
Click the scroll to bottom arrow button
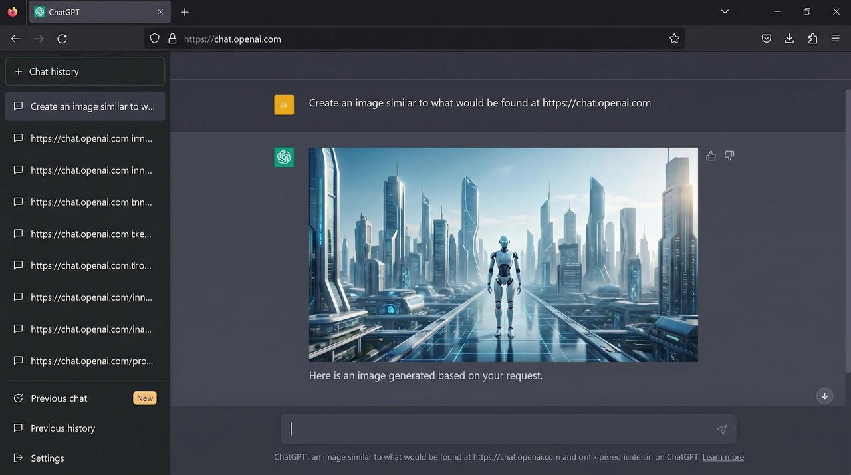824,396
